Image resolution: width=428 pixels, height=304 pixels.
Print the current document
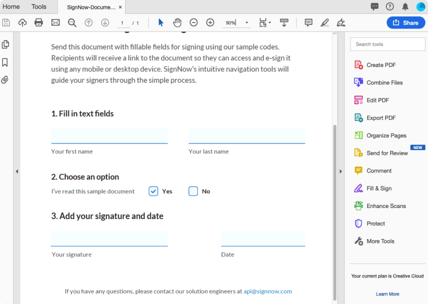click(38, 22)
